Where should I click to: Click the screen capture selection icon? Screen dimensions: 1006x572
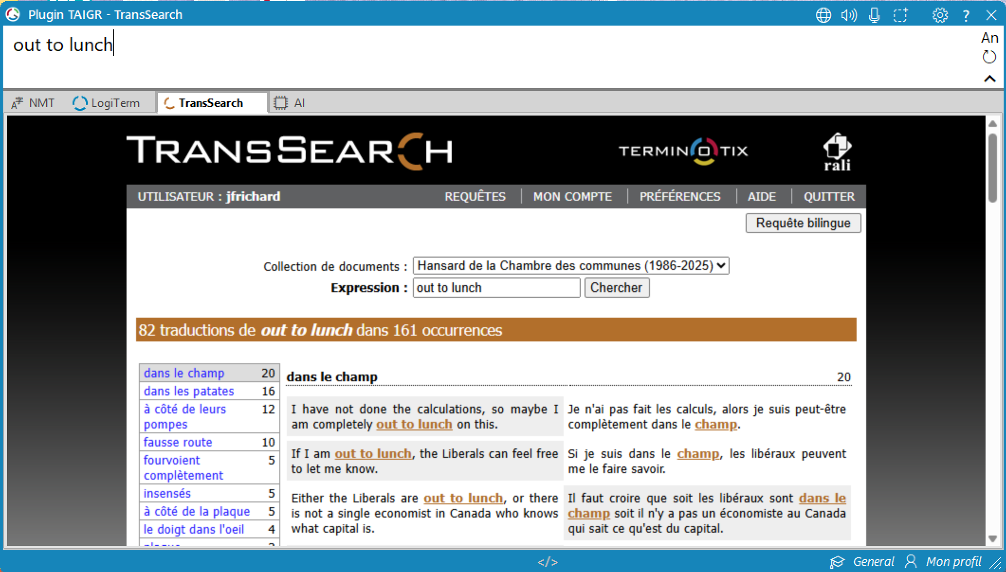pyautogui.click(x=900, y=15)
